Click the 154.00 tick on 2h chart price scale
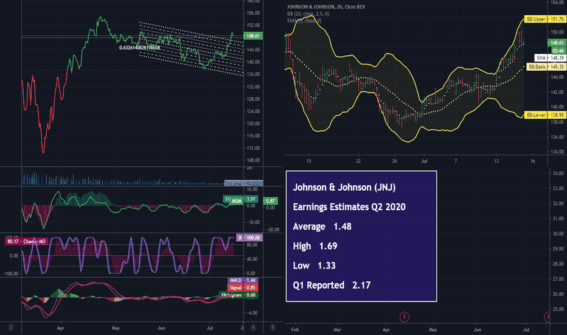Viewport: 567px width, 335px height. click(x=557, y=2)
